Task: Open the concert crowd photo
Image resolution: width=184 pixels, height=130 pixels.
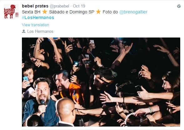Action: (x=101, y=82)
